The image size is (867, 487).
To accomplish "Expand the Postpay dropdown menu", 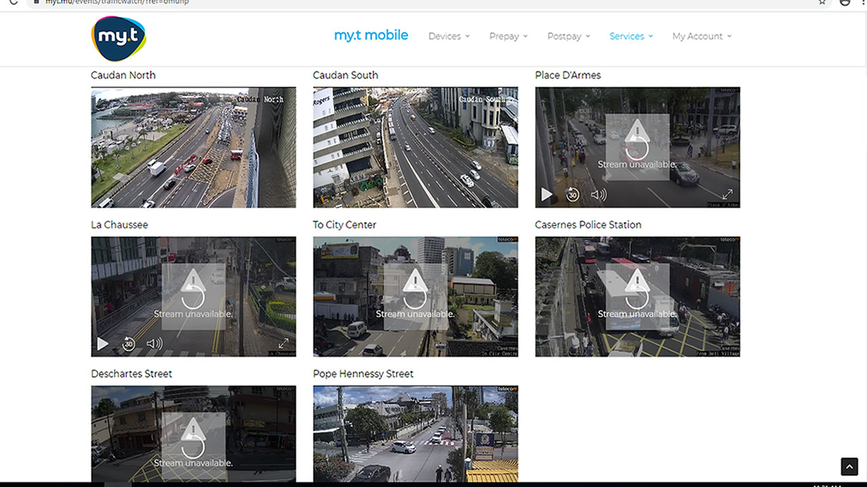I will pyautogui.click(x=568, y=37).
